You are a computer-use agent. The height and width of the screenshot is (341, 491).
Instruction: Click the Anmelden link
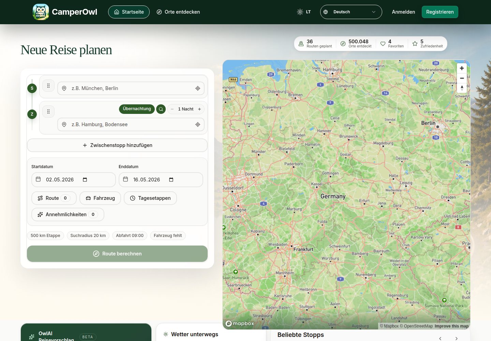(x=403, y=12)
